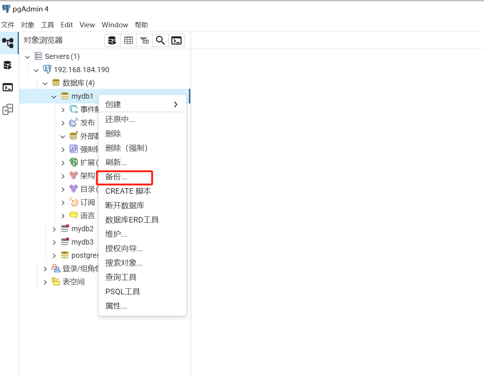
Task: Choose 还原中... from context menu
Action: [143, 119]
